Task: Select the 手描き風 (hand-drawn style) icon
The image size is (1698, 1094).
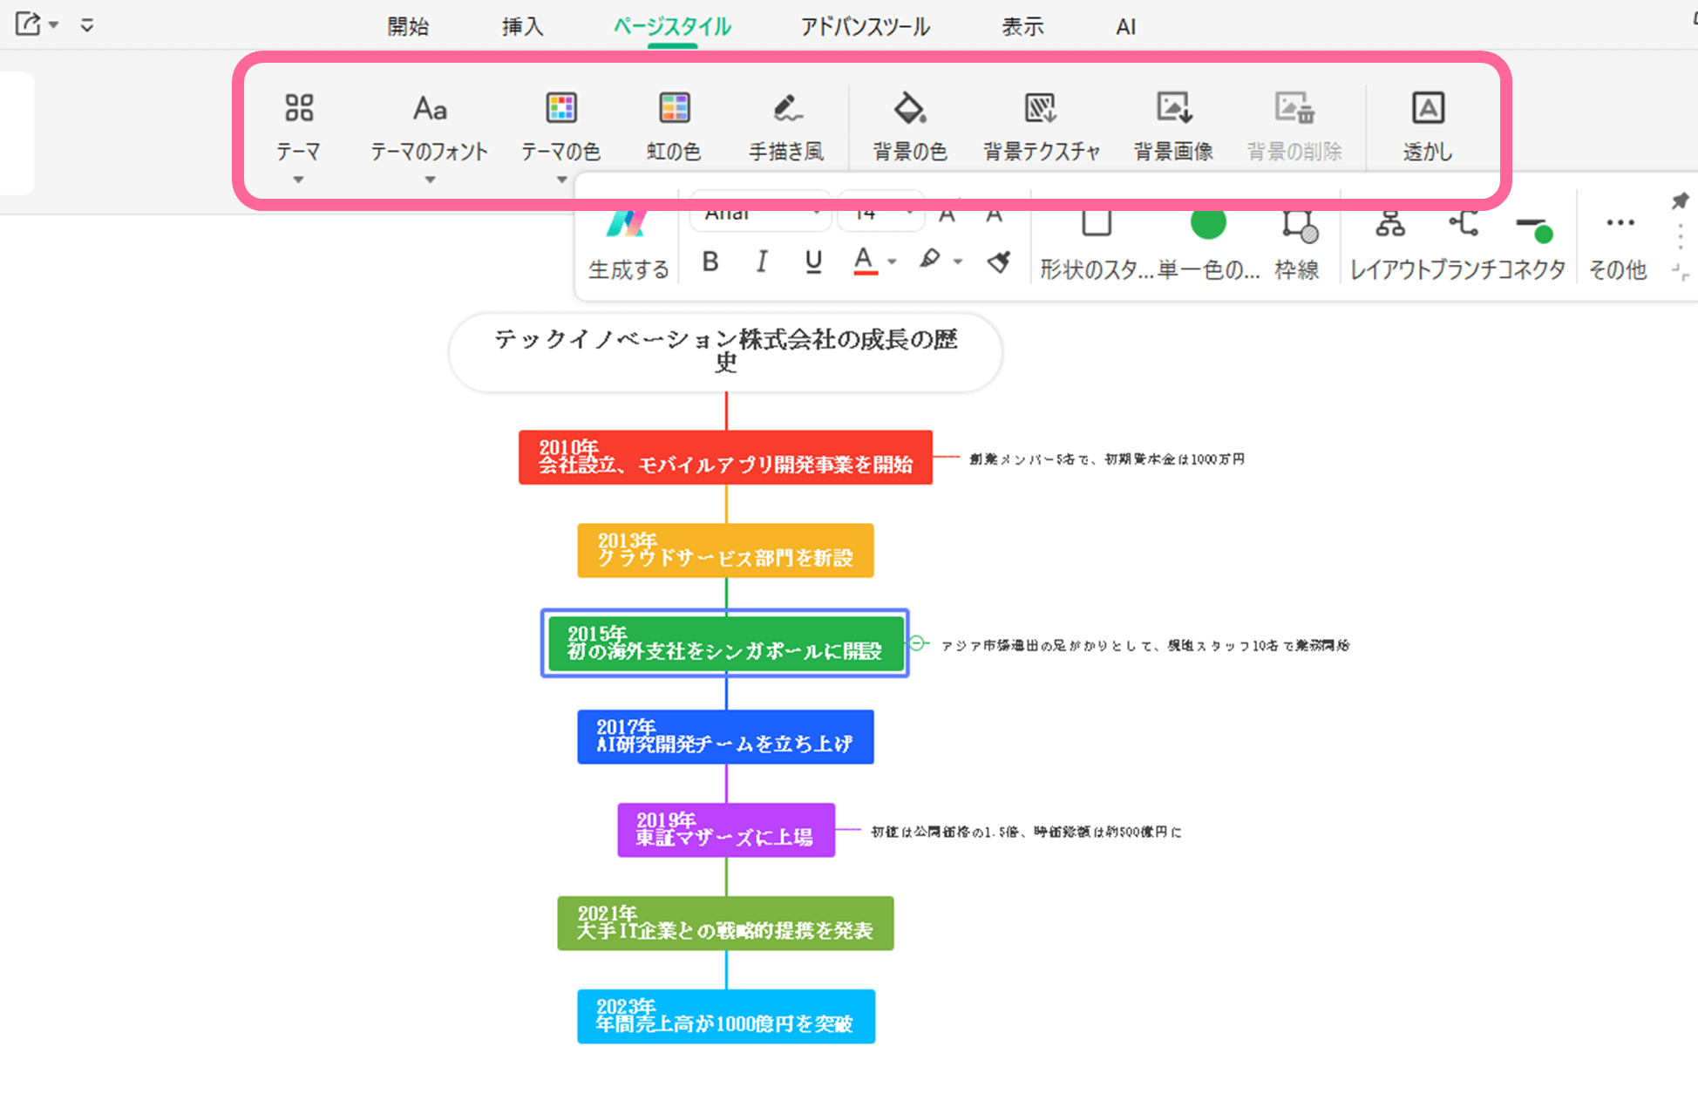Action: click(785, 122)
